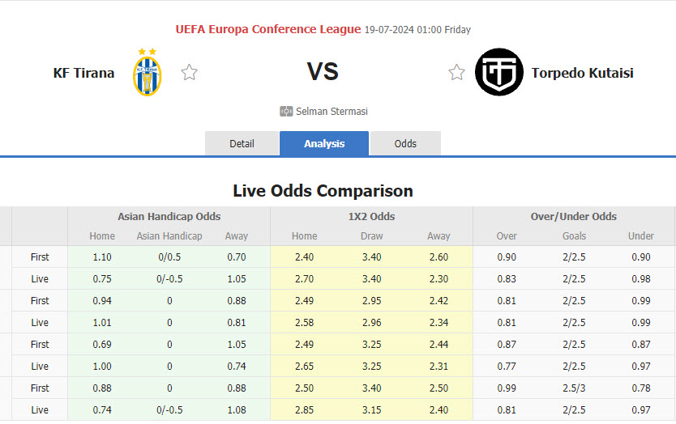Click the 2.40 home odds in the first row
676x424 pixels.
coord(304,257)
